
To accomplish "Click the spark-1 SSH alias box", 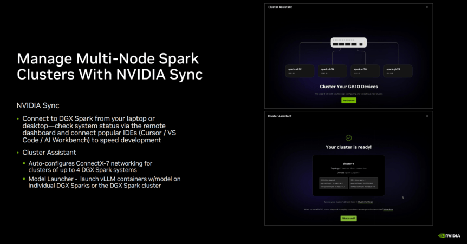I will [x=363, y=183].
